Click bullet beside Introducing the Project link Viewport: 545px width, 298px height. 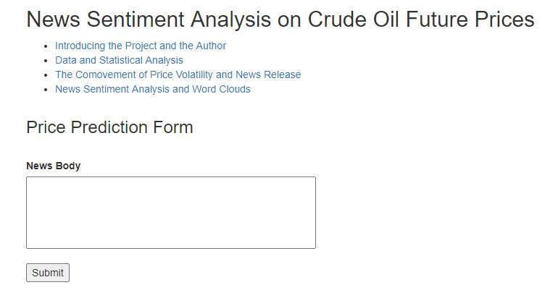47,46
